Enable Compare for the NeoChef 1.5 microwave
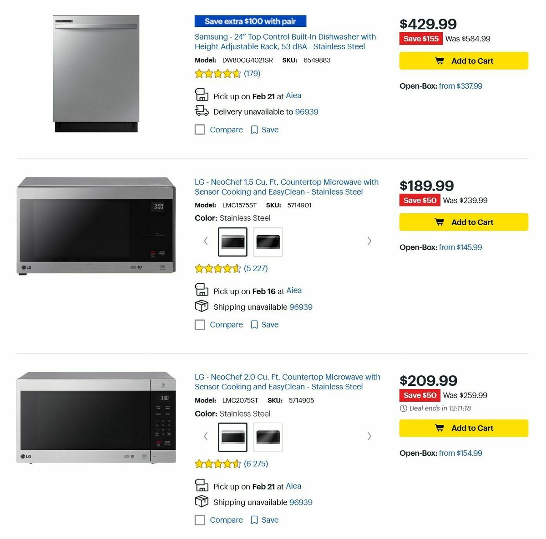This screenshot has height=539, width=546. tap(200, 325)
